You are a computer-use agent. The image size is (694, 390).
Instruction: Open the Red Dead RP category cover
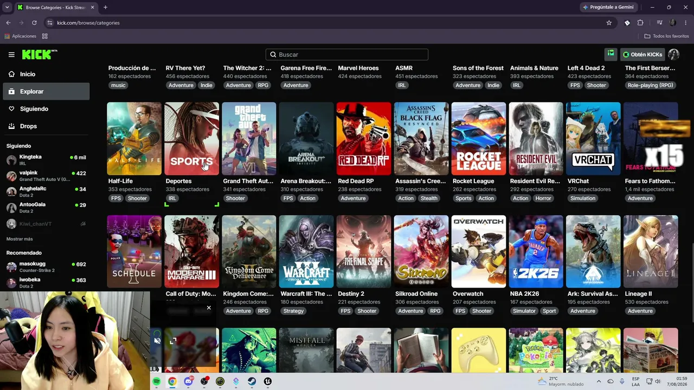point(364,139)
